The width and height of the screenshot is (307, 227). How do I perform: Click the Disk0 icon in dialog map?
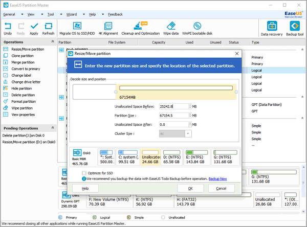[x=77, y=153]
